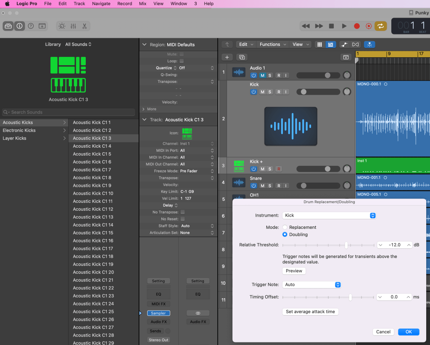Enable the Loop checkbox in Region inspector
The image size is (430, 345).
click(x=182, y=61)
